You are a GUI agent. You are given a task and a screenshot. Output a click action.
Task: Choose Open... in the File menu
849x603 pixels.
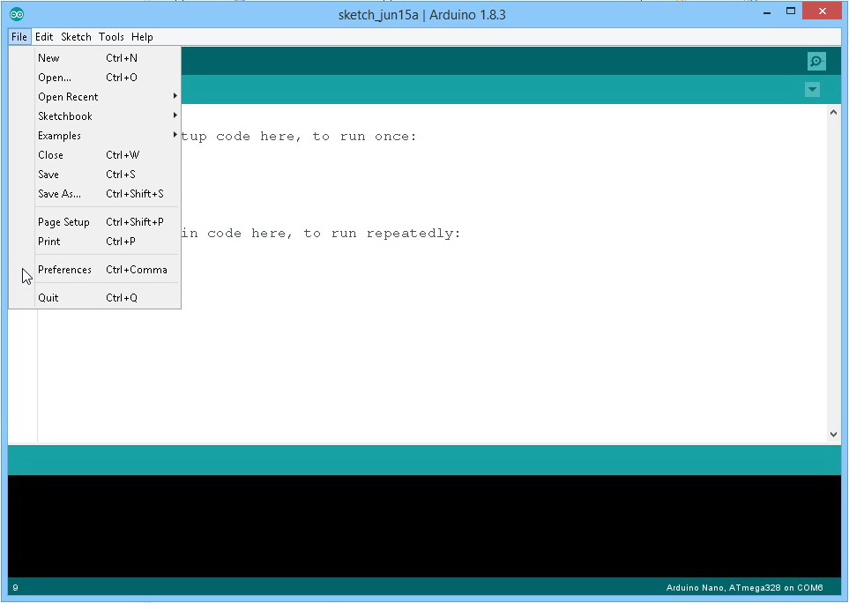(55, 78)
